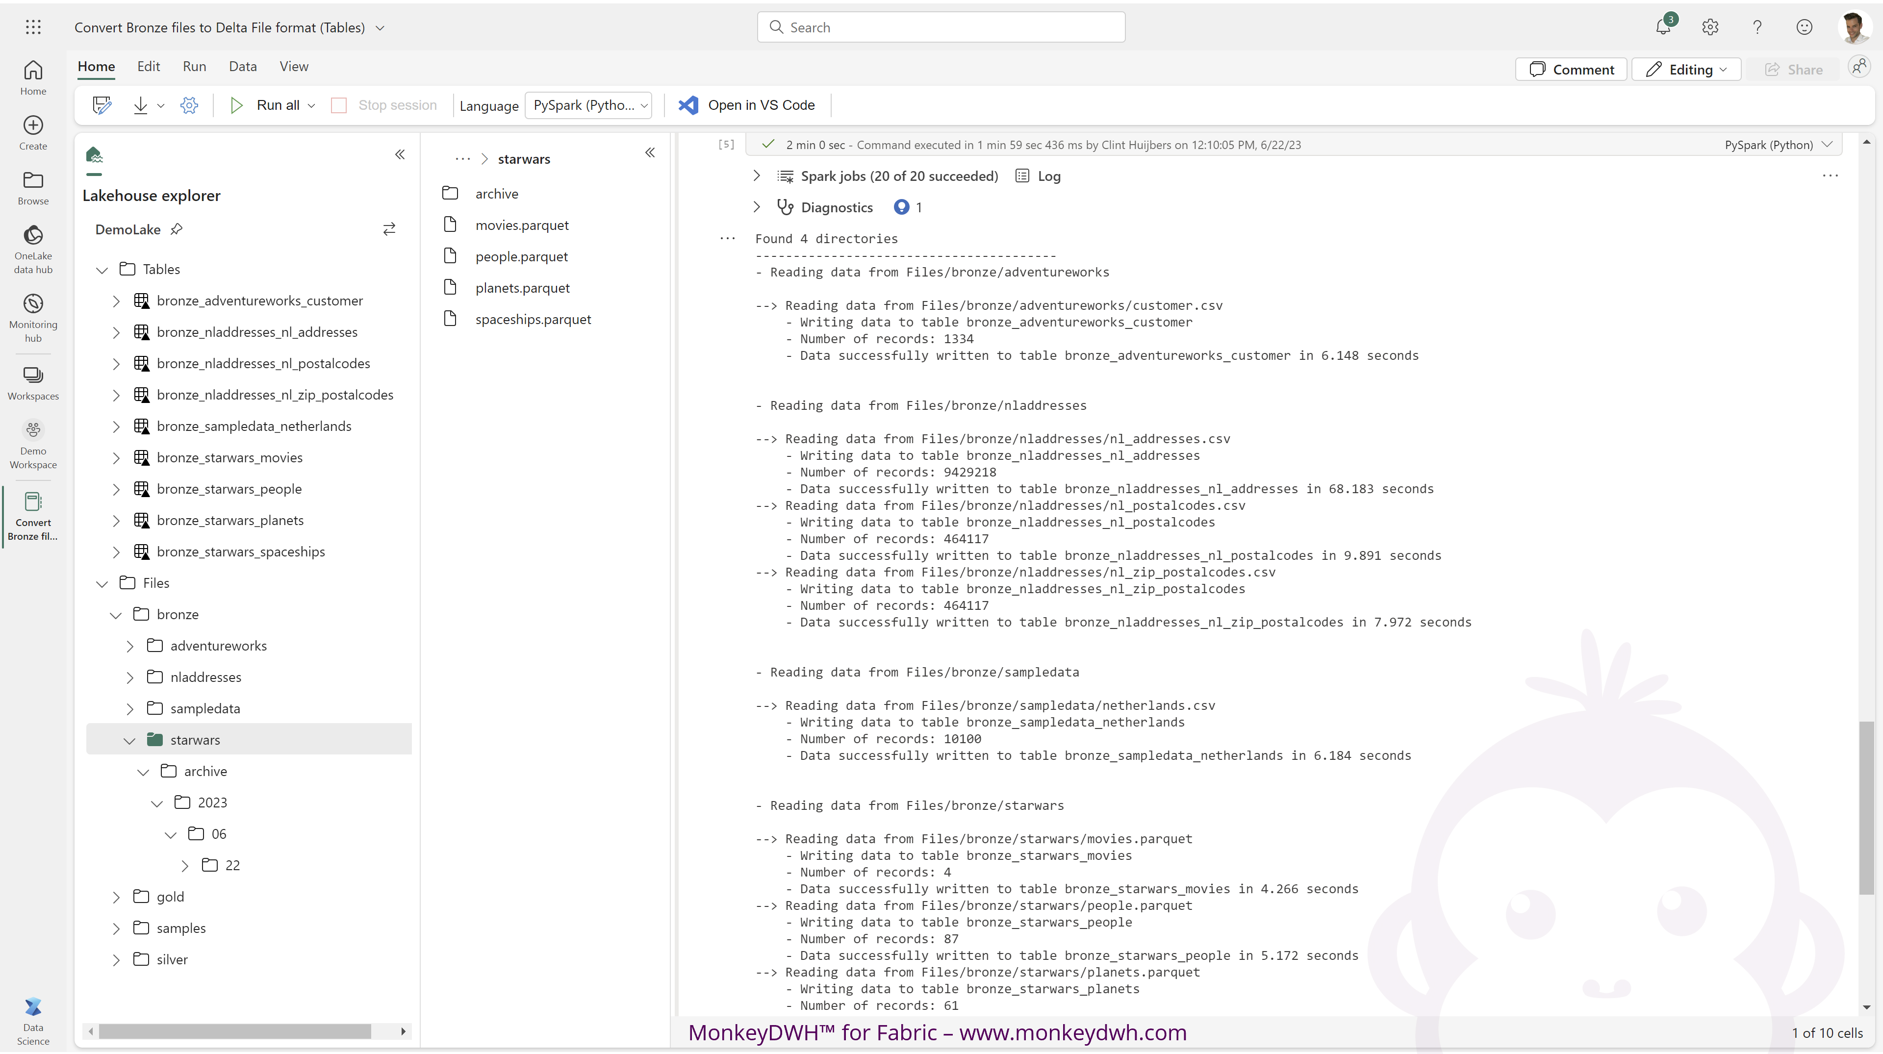Image resolution: width=1883 pixels, height=1054 pixels.
Task: Open the Run all dropdown arrow
Action: pyautogui.click(x=311, y=105)
